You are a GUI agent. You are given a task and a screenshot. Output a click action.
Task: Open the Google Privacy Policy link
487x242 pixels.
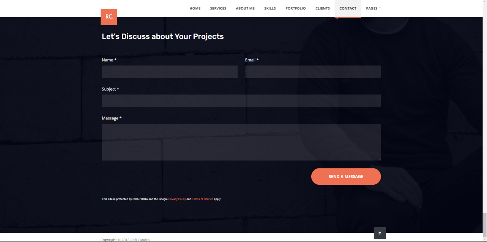(x=177, y=199)
